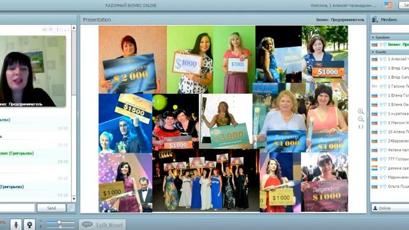The image size is (409, 230).
Task: Adjust the lower volume slider handle
Action: pyautogui.click(x=60, y=227)
